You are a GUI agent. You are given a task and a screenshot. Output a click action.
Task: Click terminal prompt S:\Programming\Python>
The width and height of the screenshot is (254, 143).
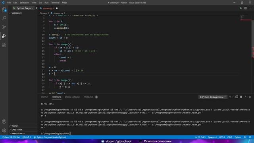pyautogui.click(x=55, y=133)
